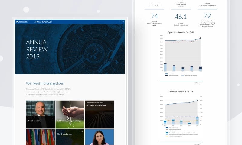Click the plus icon on 'Strong fundamentals' card

[x=112, y=103]
